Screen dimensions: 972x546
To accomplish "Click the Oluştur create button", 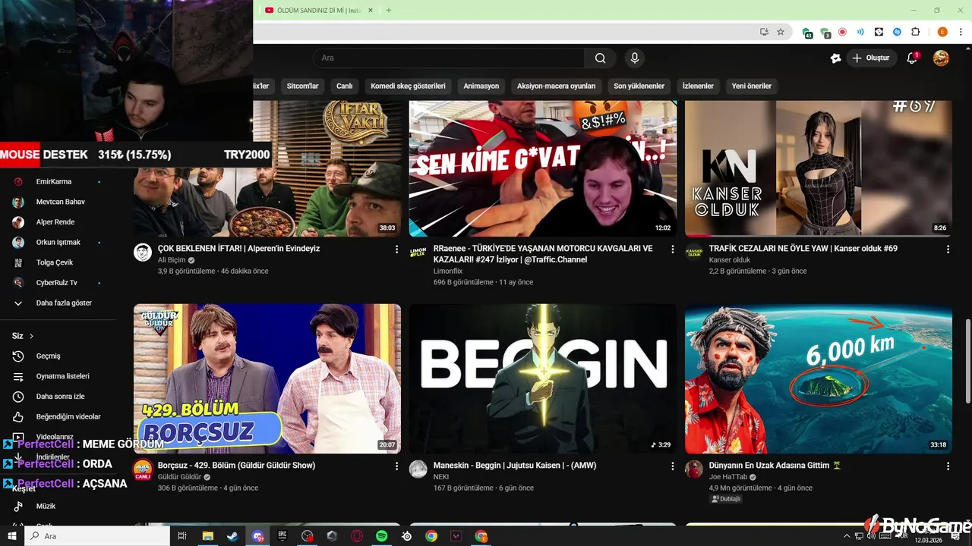I will coord(871,58).
